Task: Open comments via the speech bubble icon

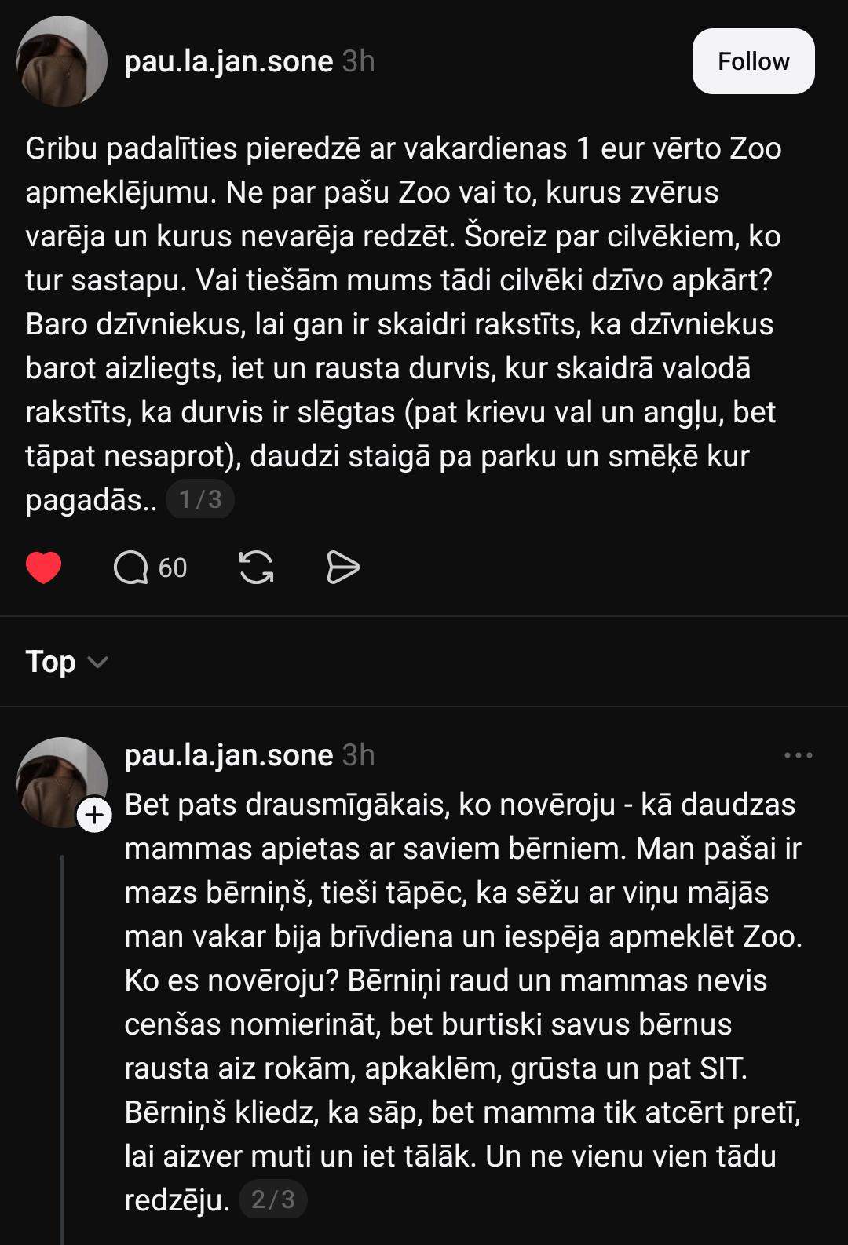Action: coord(130,568)
